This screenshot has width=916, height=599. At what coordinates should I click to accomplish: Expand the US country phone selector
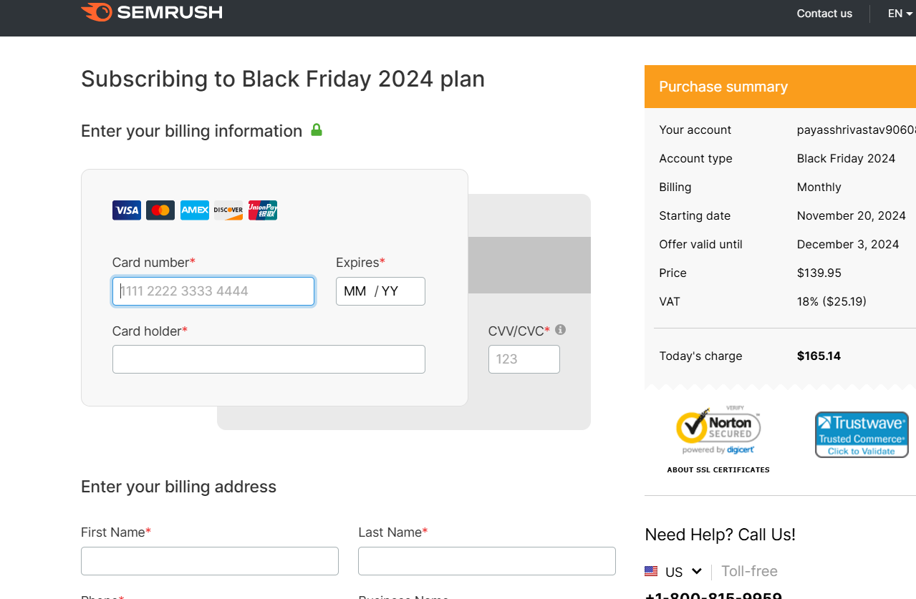coord(673,572)
